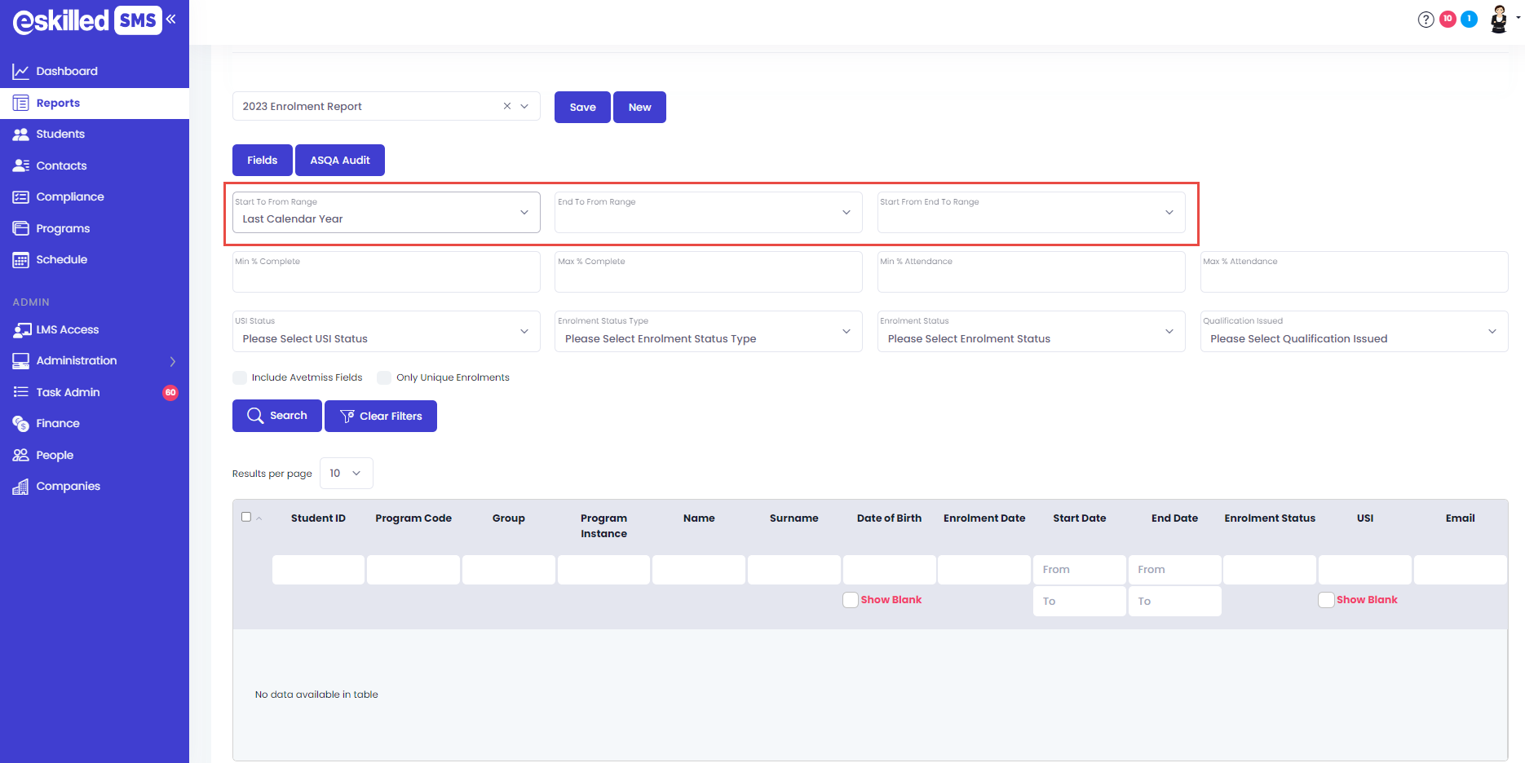
Task: Click the Search button
Action: pos(276,416)
